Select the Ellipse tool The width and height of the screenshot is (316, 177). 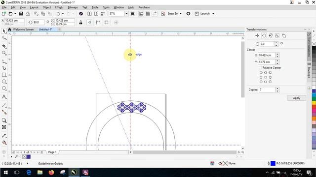tap(4, 82)
